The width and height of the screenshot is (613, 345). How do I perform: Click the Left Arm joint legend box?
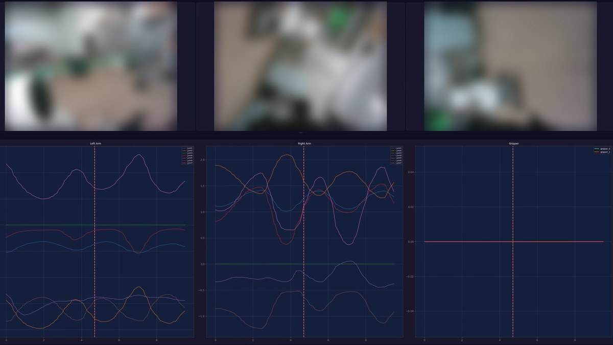[187, 156]
